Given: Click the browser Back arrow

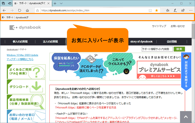Looking at the screenshot, I should click(x=4, y=10).
